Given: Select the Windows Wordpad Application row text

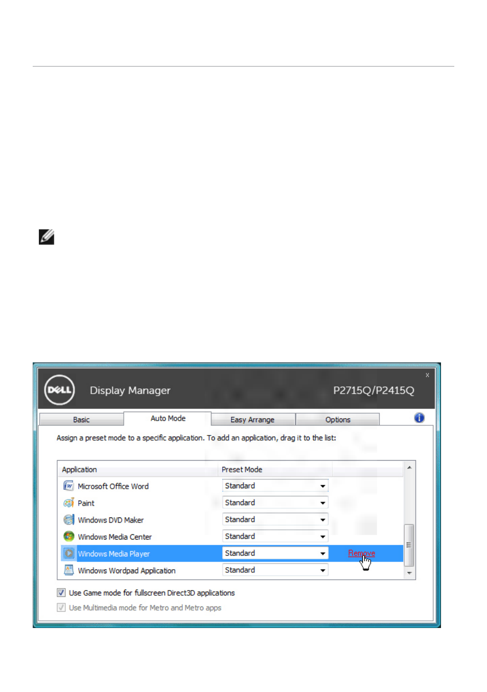Looking at the screenshot, I should coord(126,571).
